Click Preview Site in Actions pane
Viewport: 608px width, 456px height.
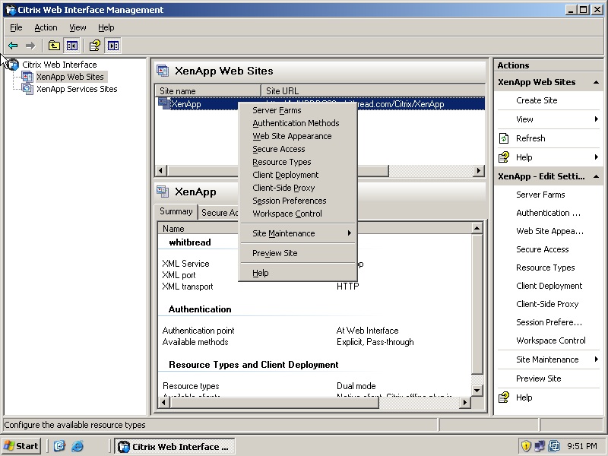pos(539,378)
